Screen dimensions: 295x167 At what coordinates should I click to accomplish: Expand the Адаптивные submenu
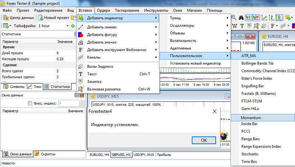click(195, 48)
